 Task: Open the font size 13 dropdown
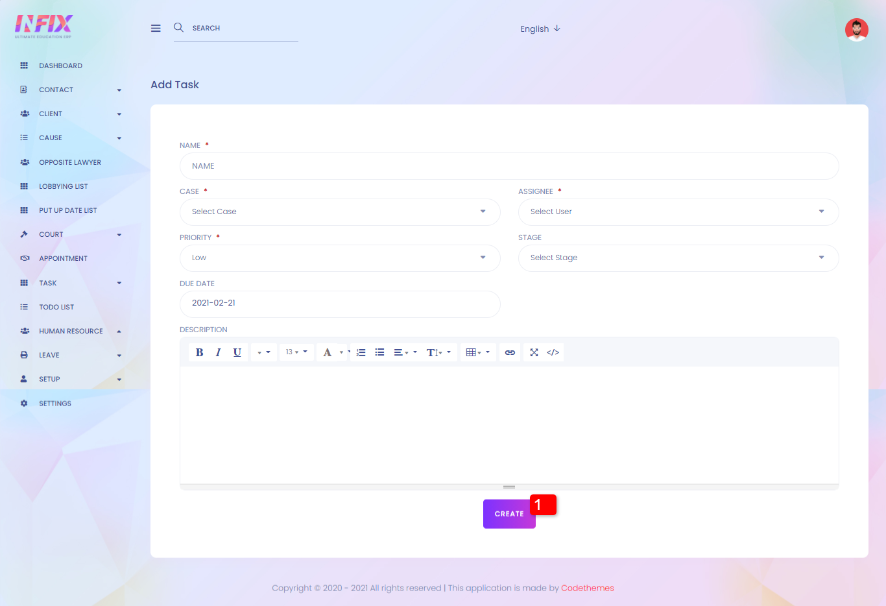pyautogui.click(x=296, y=352)
